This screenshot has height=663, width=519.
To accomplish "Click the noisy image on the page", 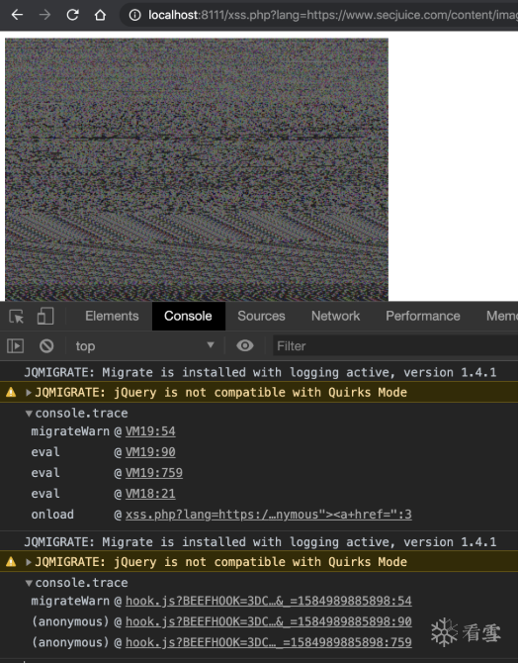I will 197,169.
